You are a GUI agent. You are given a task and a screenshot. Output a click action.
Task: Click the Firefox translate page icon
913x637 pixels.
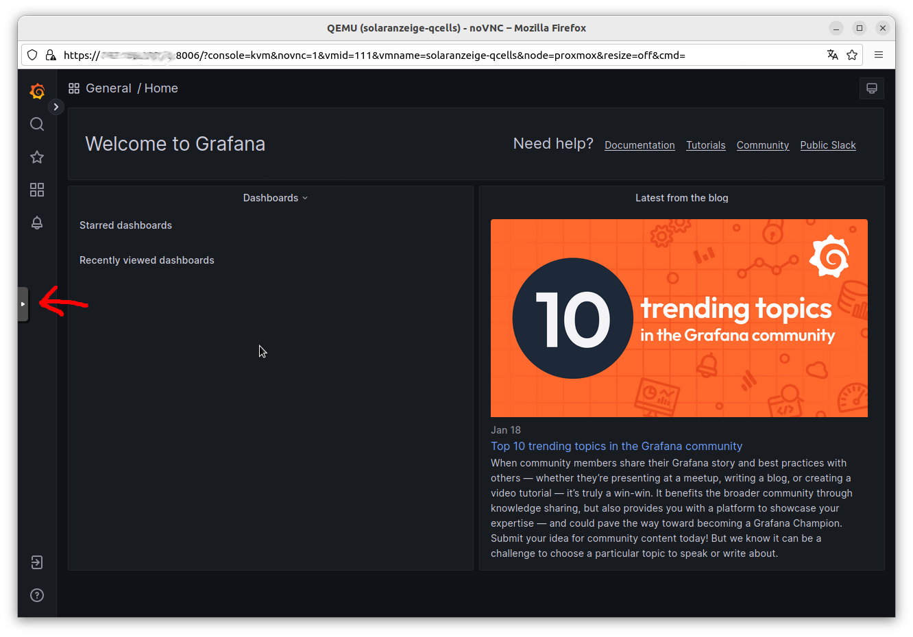pos(832,55)
